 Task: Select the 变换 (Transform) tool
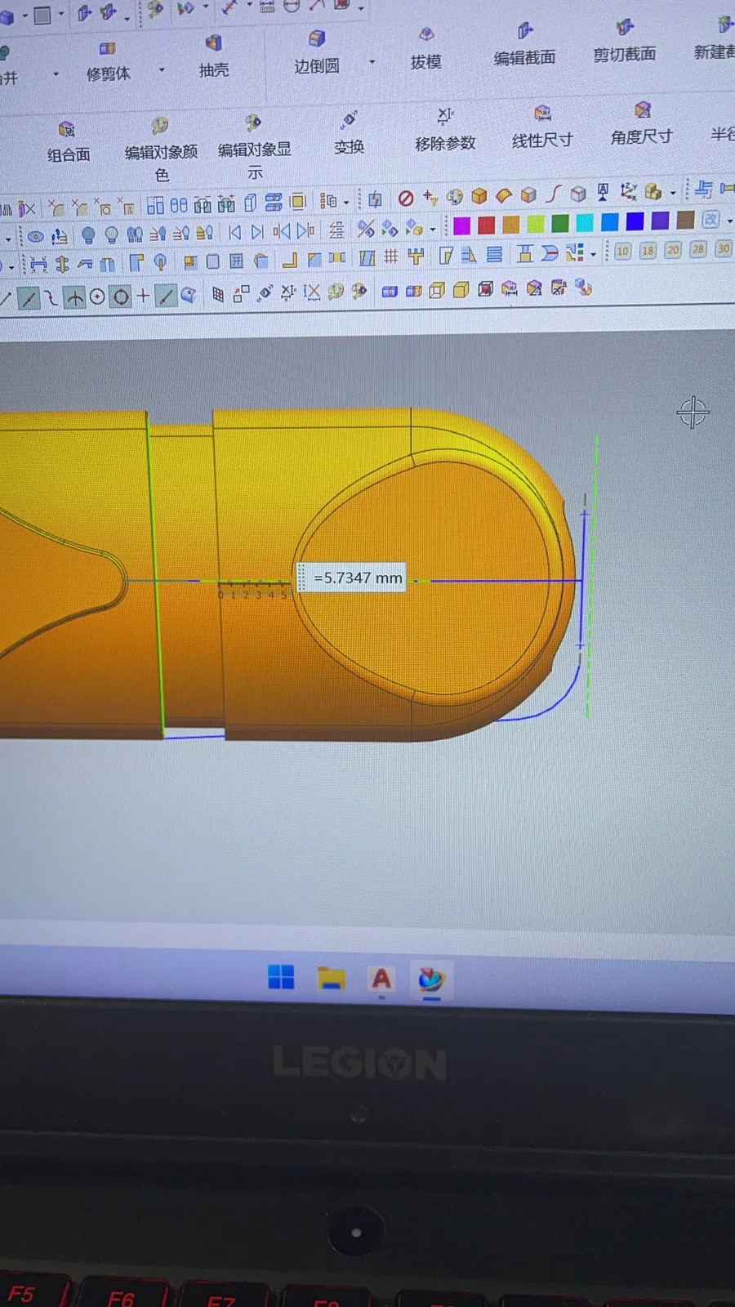(x=349, y=134)
